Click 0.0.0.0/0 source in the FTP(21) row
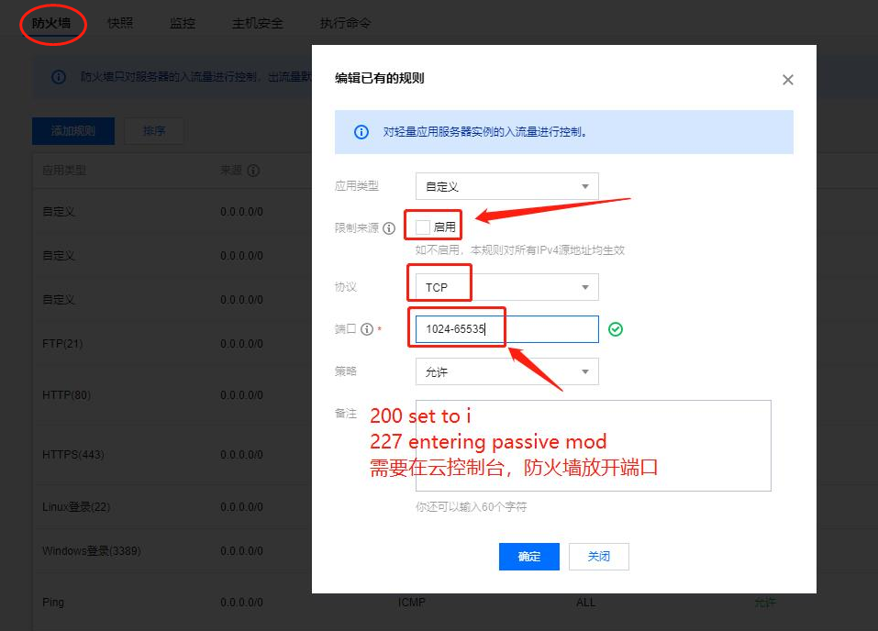 242,344
